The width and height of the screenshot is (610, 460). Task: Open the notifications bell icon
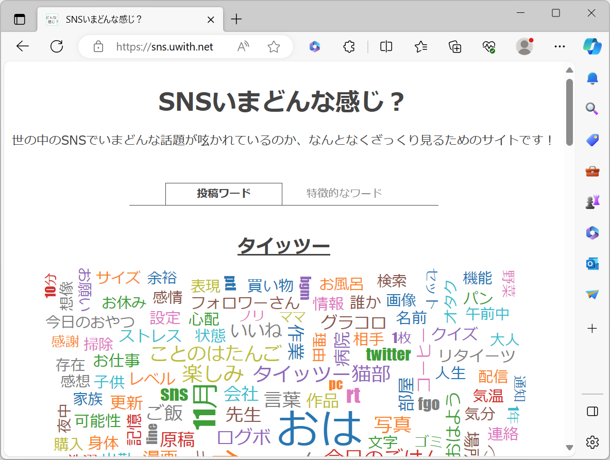pyautogui.click(x=592, y=78)
